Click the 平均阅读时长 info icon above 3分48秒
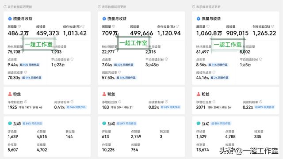The height and width of the screenshot is (159, 283). coord(166,59)
